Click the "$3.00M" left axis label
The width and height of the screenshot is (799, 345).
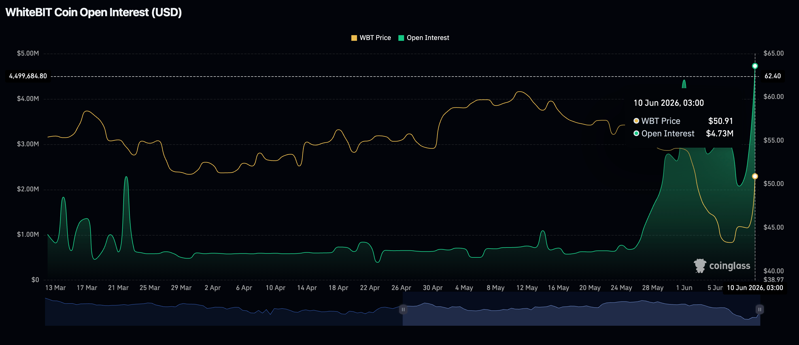(x=28, y=144)
